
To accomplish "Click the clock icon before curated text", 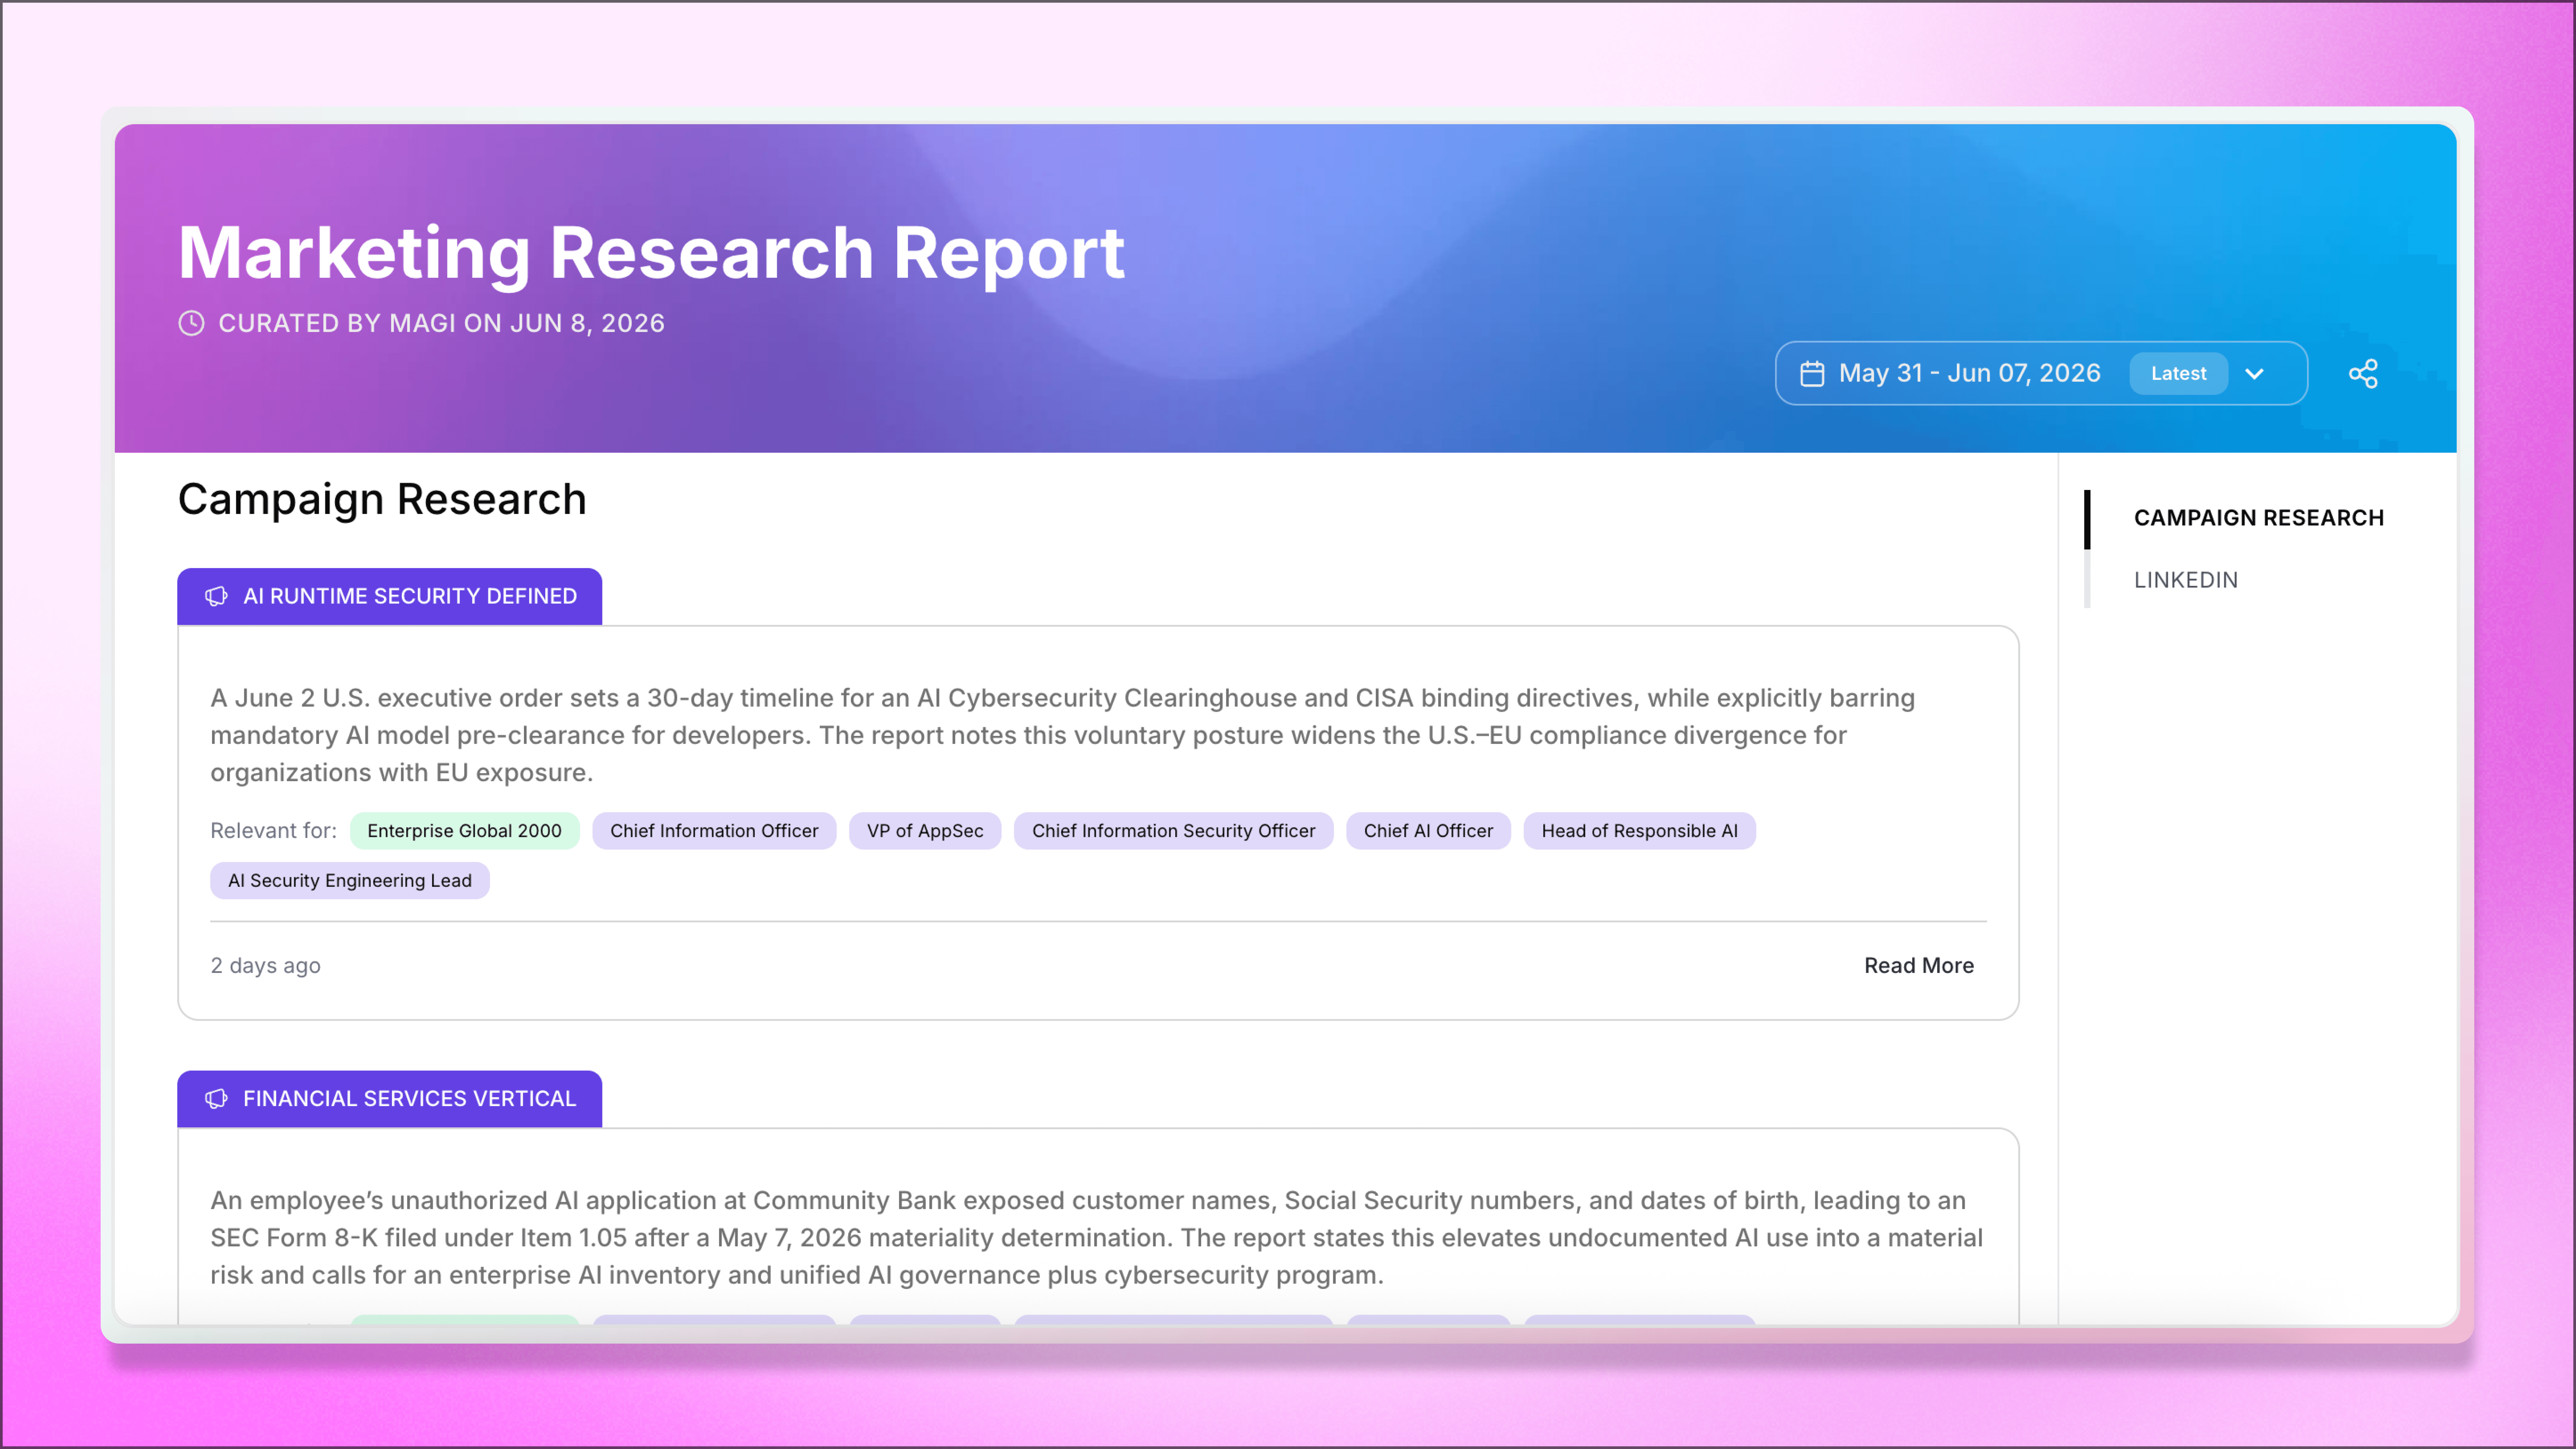I will [x=191, y=323].
